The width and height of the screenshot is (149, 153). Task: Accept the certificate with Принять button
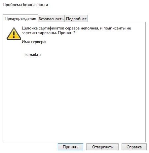pyautogui.click(x=70, y=147)
